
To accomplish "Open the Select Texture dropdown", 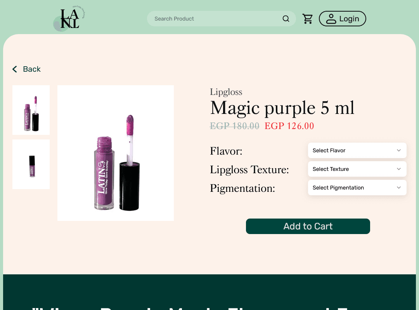I will pos(357,169).
